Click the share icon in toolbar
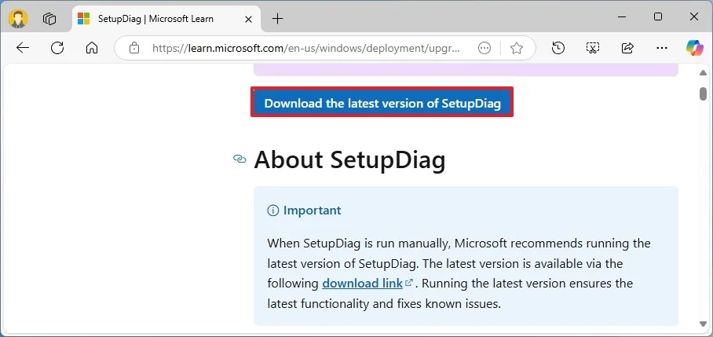The height and width of the screenshot is (337, 713). (x=627, y=48)
